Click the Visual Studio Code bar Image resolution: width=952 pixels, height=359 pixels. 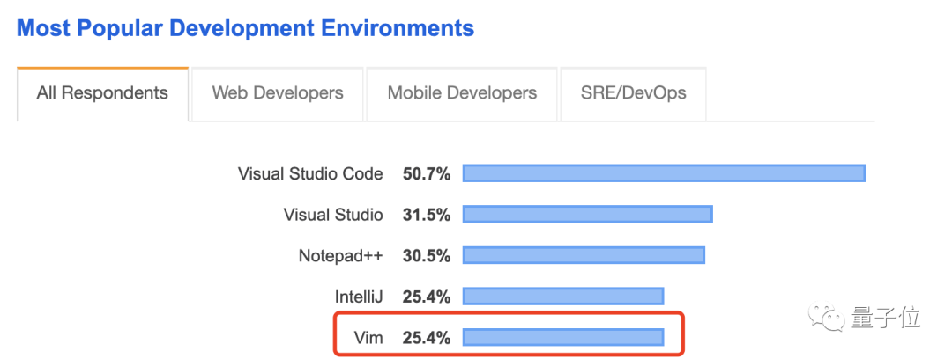(664, 173)
